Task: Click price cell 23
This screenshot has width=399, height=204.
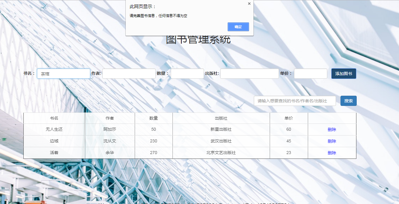Action: [x=289, y=153]
